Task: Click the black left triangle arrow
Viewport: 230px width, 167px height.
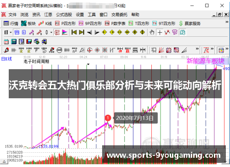Action: (89, 32)
